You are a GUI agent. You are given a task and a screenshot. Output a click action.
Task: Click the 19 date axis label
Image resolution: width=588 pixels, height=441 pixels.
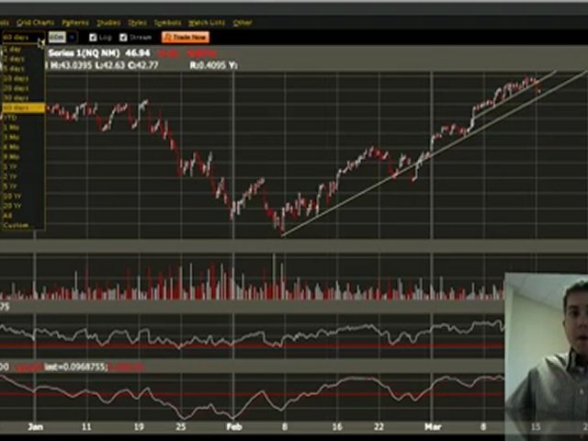(x=139, y=426)
